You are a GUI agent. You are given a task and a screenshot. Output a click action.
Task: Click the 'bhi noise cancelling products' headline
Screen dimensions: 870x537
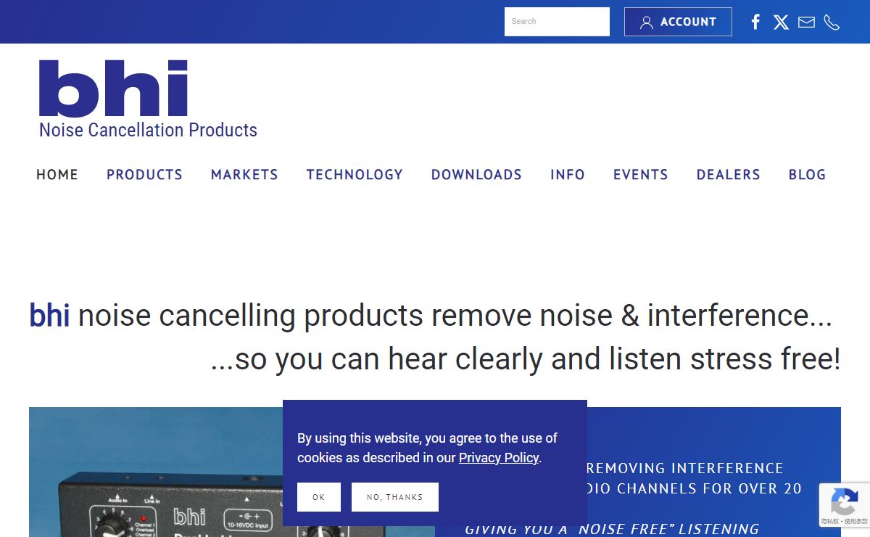click(x=431, y=316)
